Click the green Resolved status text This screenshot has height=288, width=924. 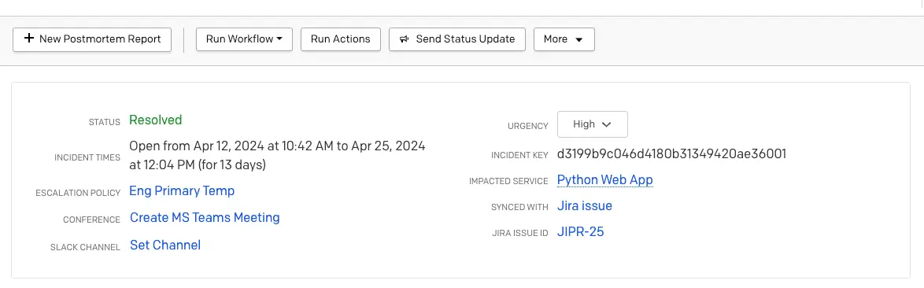point(156,120)
